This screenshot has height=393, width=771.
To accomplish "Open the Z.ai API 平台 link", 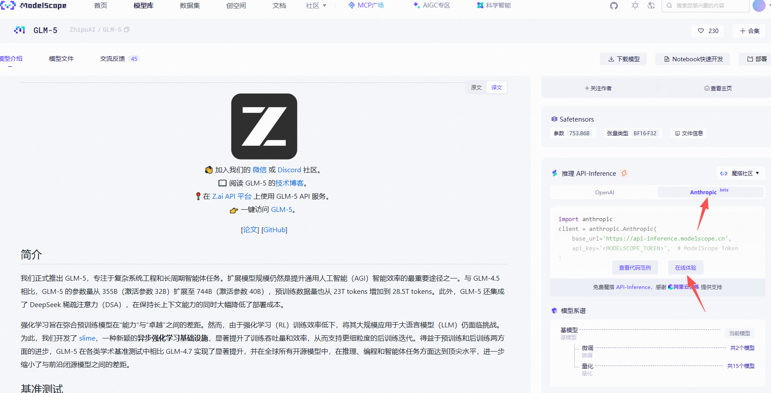I will tap(232, 196).
